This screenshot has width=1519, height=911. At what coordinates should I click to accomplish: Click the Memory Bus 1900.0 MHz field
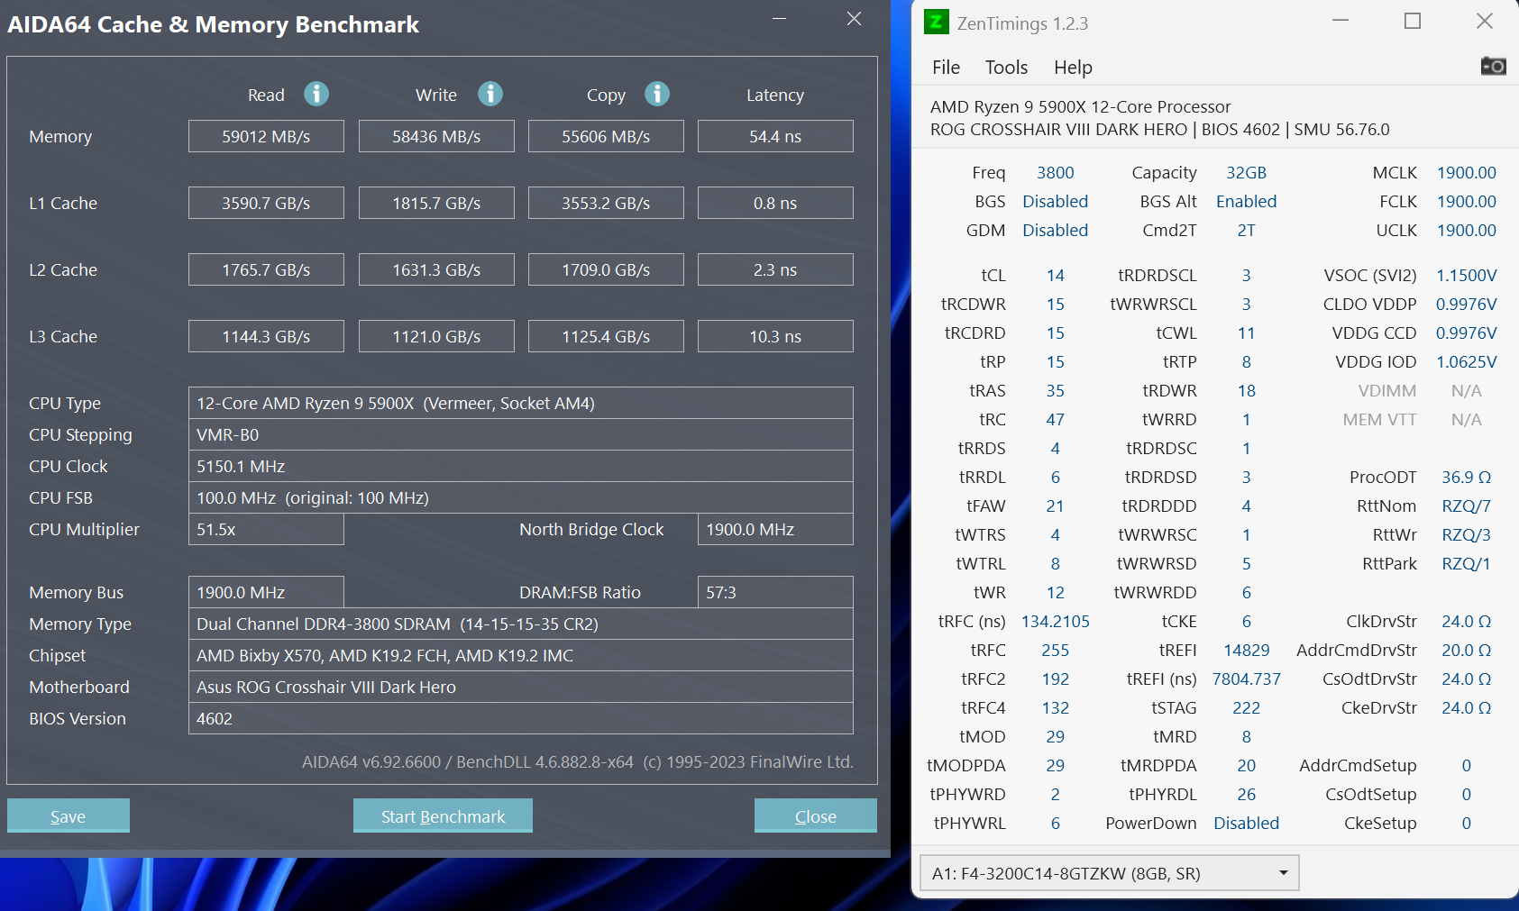(266, 592)
